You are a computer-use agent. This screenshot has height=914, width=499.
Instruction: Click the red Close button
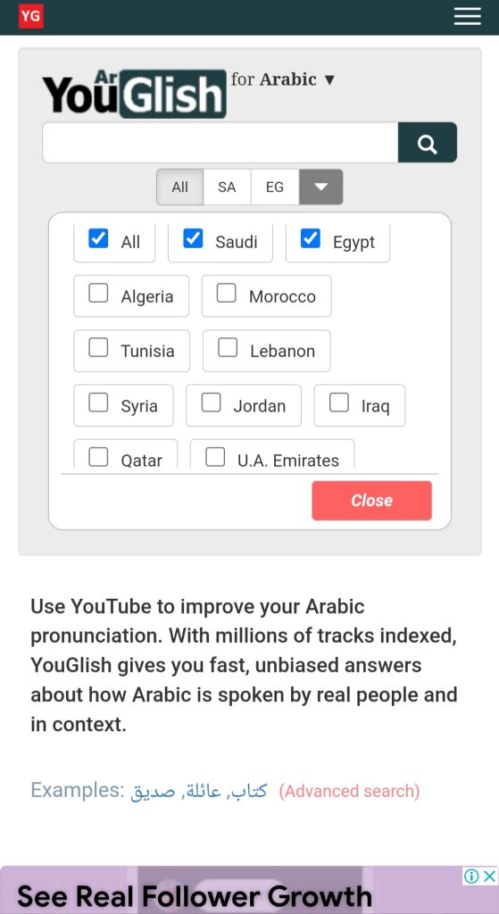pos(372,500)
